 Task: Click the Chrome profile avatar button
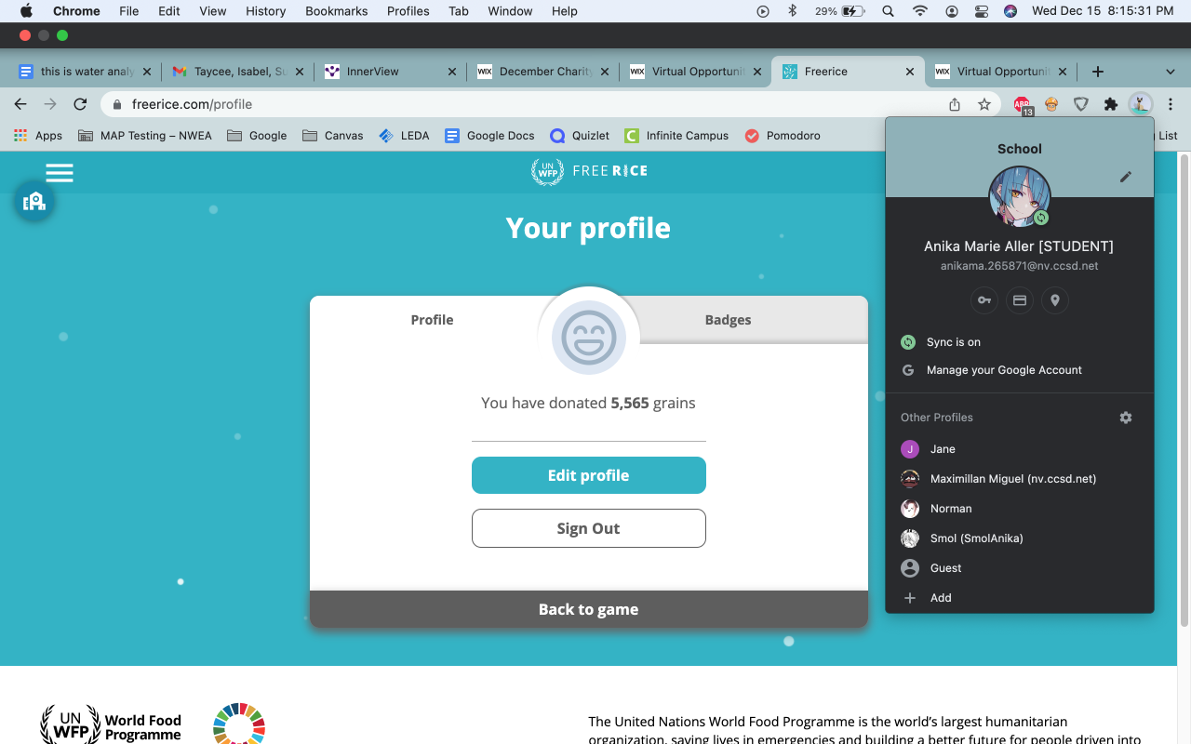pos(1141,104)
